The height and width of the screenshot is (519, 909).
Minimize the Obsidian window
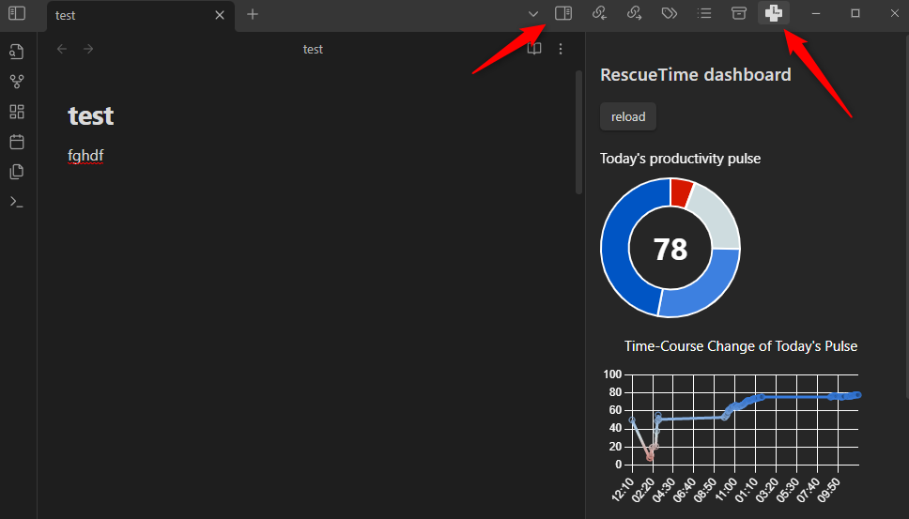pos(816,13)
